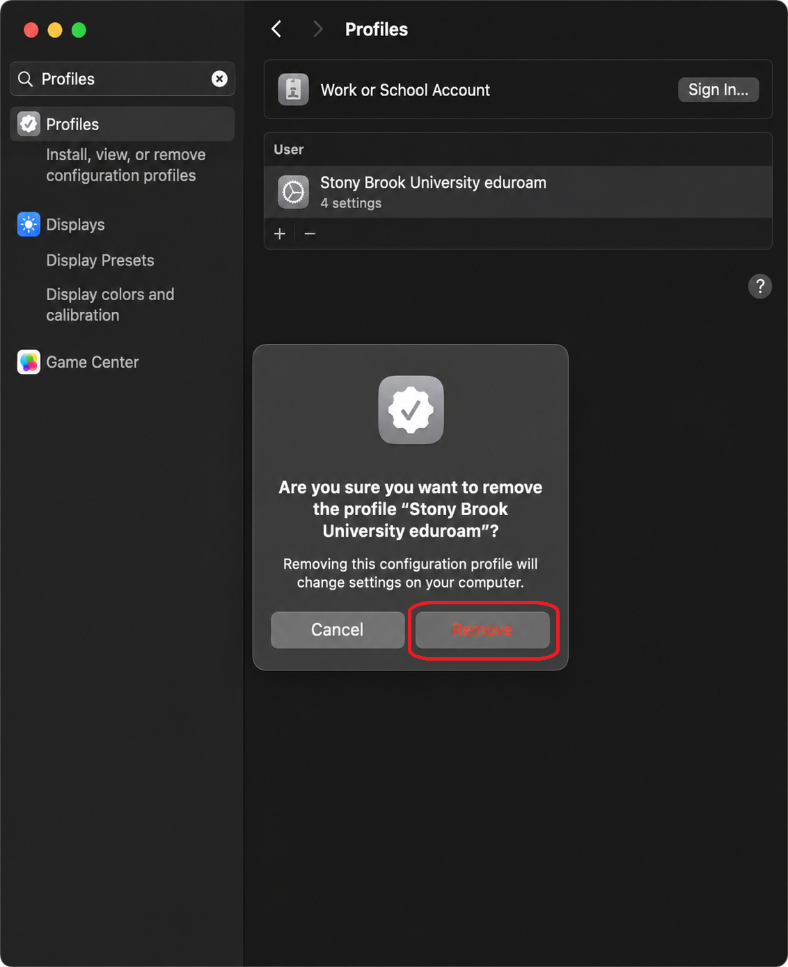Open help with the question mark button
Image resolution: width=788 pixels, height=967 pixels.
pos(760,286)
